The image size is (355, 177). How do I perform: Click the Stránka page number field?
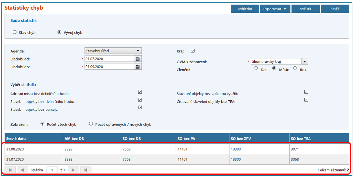coord(52,170)
